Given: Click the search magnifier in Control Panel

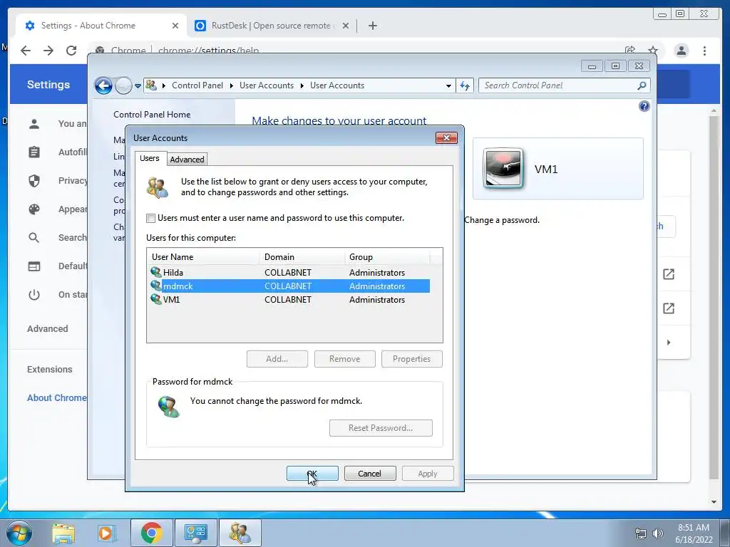Looking at the screenshot, I should pyautogui.click(x=642, y=85).
